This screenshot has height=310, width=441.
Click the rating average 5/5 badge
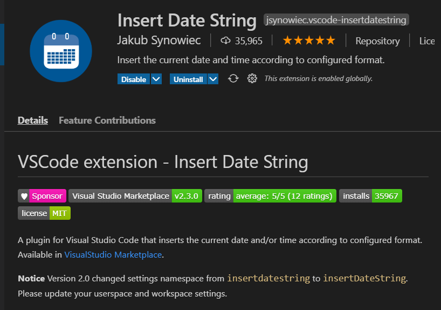(x=270, y=196)
